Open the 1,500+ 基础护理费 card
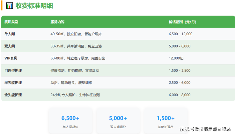The width and height of the screenshot is (236, 134). [x=166, y=121]
